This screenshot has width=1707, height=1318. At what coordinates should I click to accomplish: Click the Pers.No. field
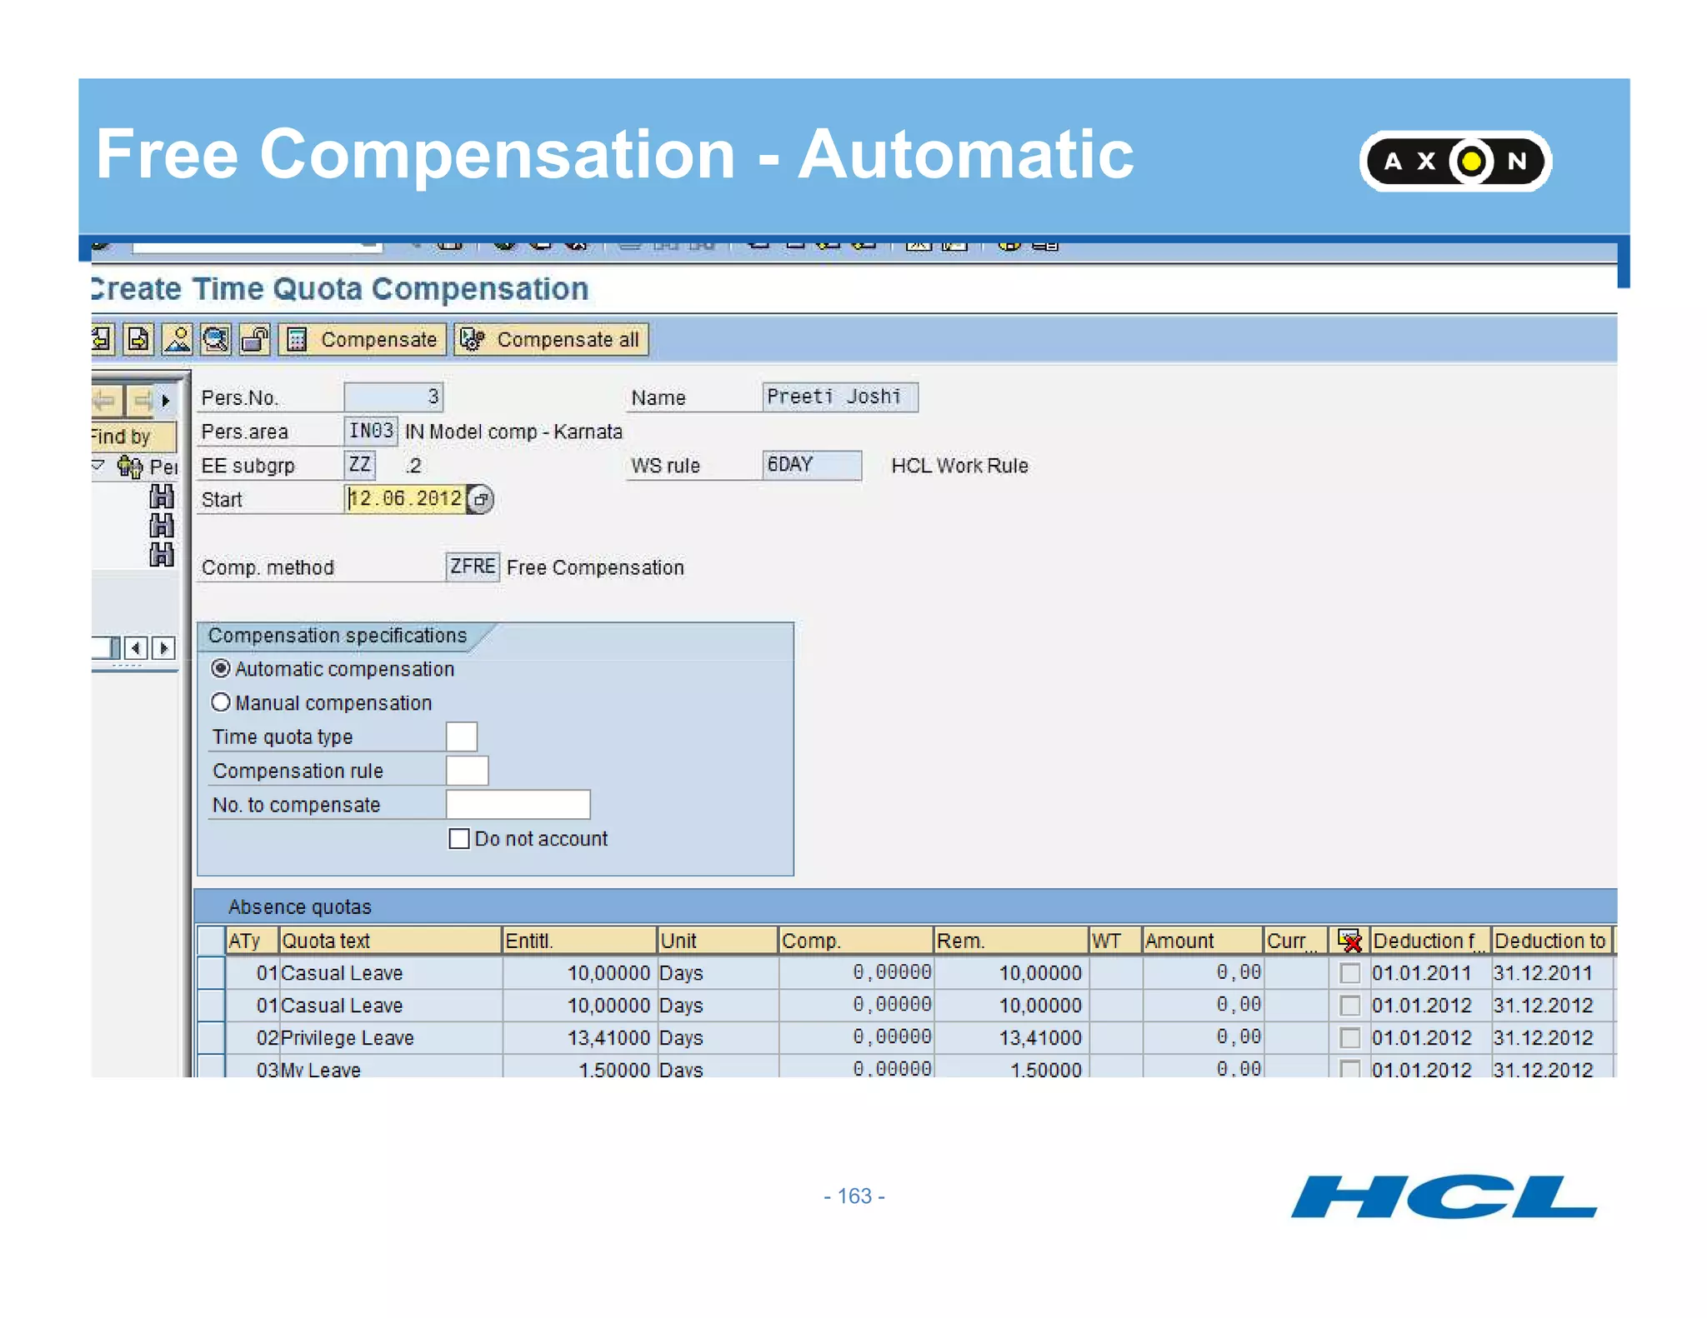click(x=393, y=397)
